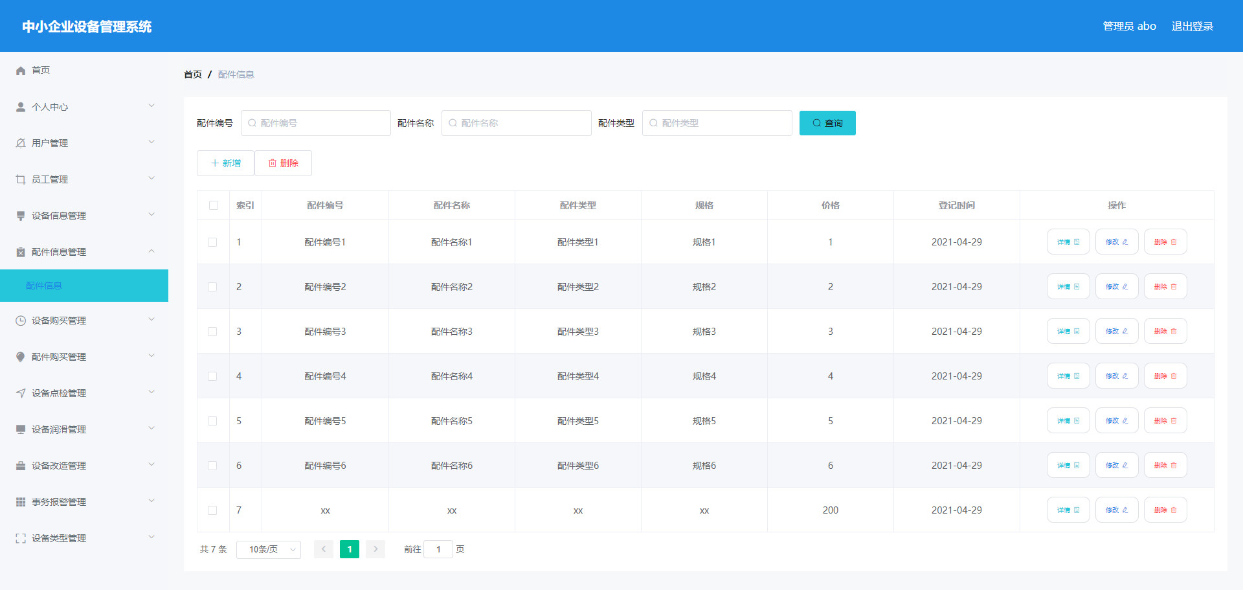The image size is (1243, 590).
Task: Open the 10条/页 page size dropdown
Action: [x=269, y=549]
